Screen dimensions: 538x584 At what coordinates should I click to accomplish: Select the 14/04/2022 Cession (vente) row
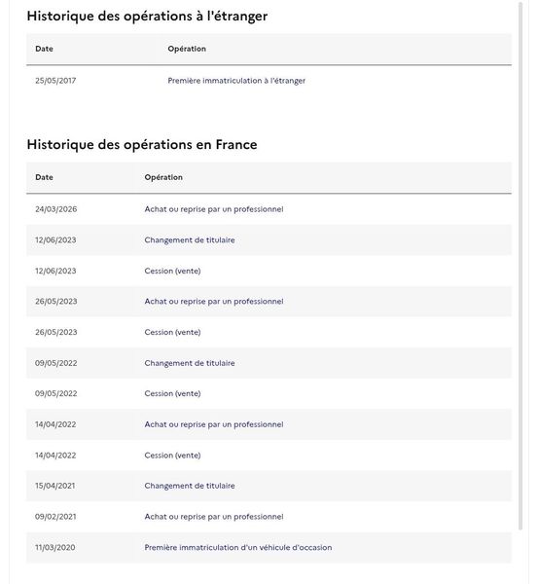(x=269, y=456)
